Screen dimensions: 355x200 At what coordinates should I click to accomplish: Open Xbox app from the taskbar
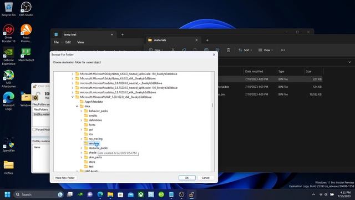141,194
